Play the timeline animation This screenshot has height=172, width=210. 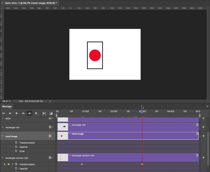point(17,113)
